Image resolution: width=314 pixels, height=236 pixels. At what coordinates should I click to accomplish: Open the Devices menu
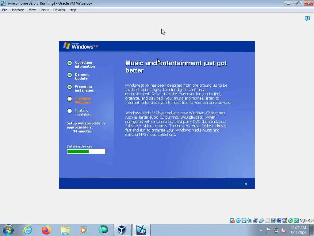pyautogui.click(x=59, y=10)
